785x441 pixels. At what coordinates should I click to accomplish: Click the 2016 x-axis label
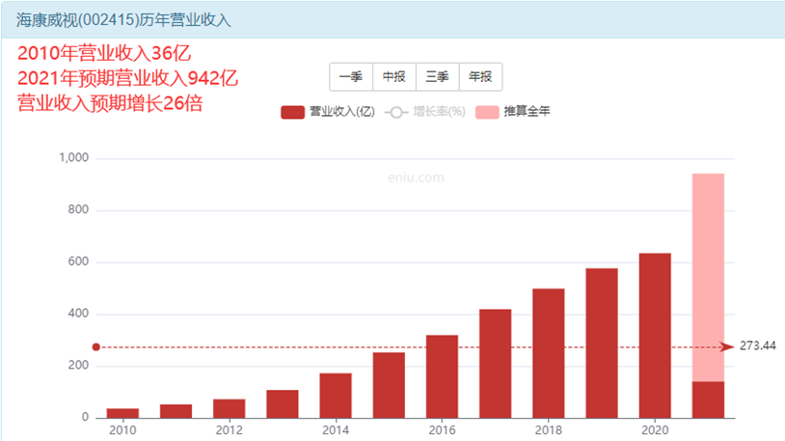(442, 430)
